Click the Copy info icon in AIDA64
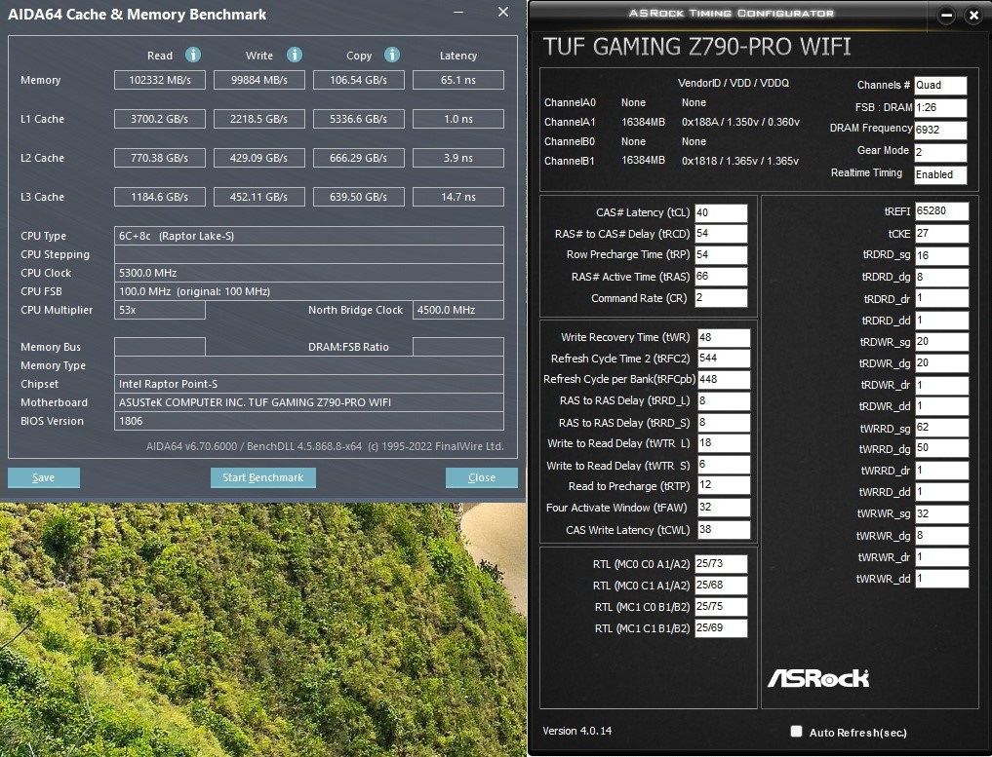The width and height of the screenshot is (992, 757). [392, 55]
